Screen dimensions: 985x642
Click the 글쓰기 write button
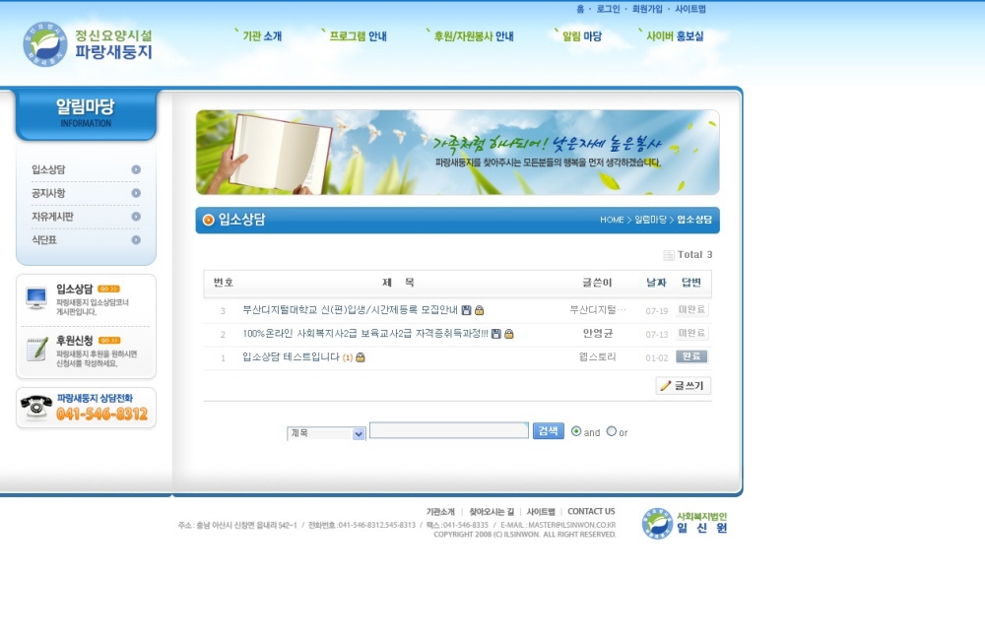(683, 386)
